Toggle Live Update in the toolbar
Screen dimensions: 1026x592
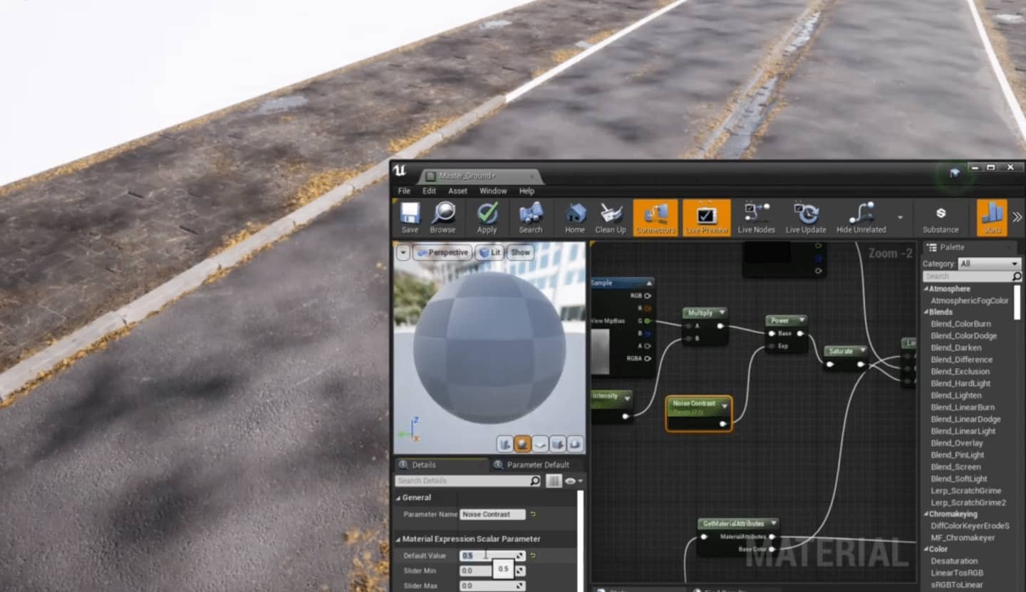806,217
